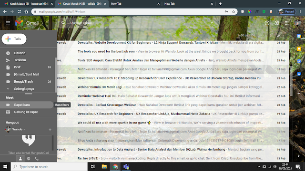Open Microsoft Teams from taskbar

click(126, 167)
